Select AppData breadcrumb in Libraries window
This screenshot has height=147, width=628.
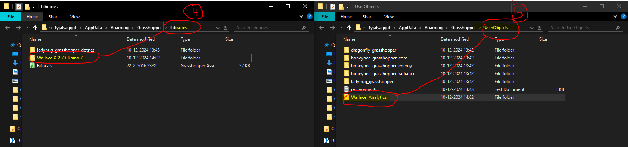pos(93,28)
